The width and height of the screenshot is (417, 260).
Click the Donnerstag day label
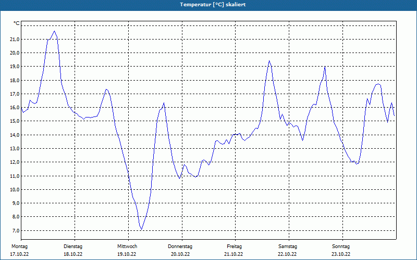pos(180,246)
